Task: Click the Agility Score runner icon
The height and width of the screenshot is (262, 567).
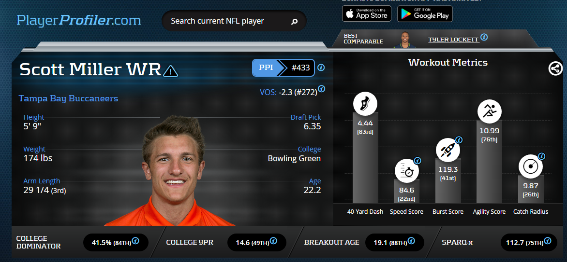Action: coord(489,110)
